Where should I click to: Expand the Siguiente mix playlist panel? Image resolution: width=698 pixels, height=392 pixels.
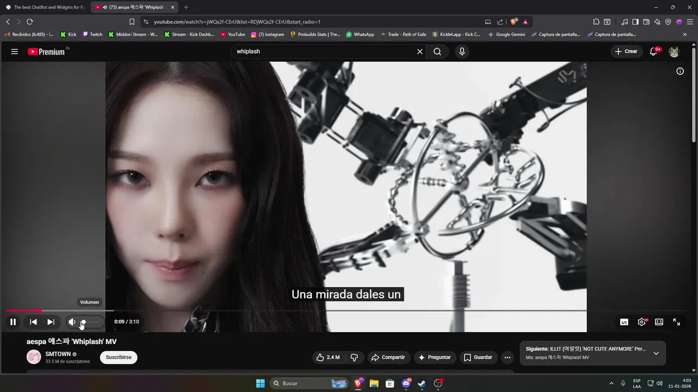coord(656,353)
